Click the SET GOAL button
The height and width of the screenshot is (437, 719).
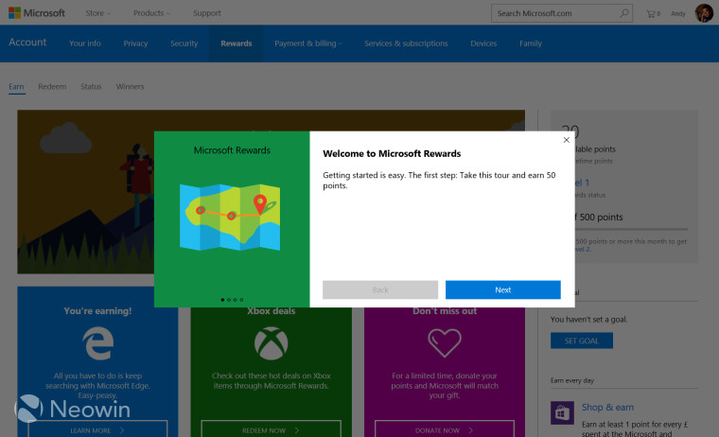coord(582,341)
